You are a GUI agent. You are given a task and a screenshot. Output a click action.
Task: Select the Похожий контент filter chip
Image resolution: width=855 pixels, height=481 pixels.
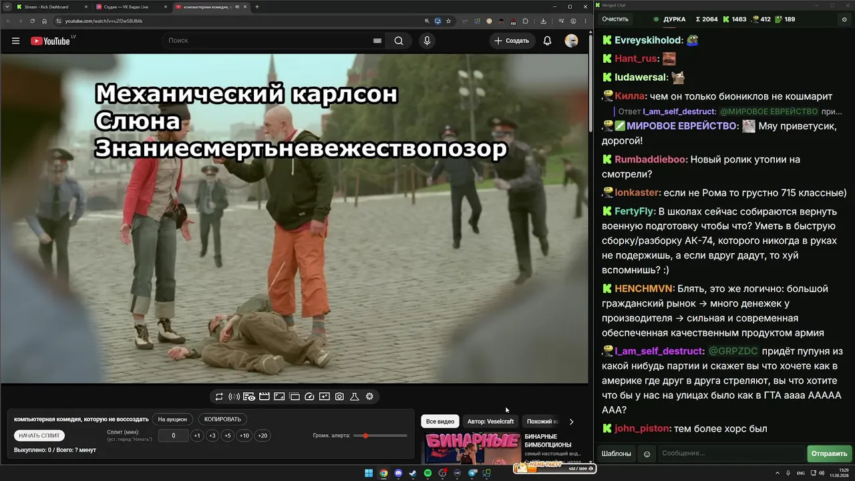click(542, 422)
